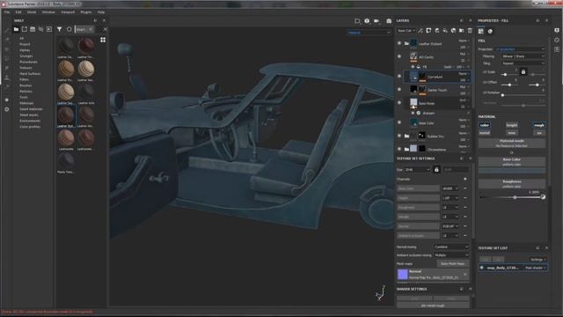The image size is (563, 317).
Task: Click the add folder icon in Layers
Action: pos(461,31)
